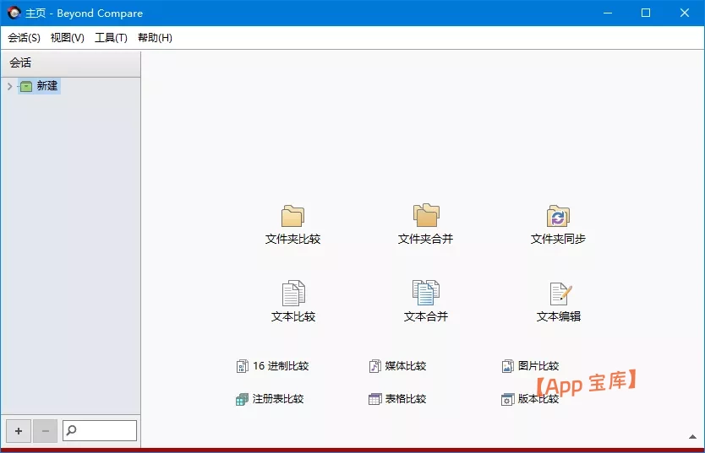
Task: Open 注册表比较 registry compare
Action: coord(270,399)
